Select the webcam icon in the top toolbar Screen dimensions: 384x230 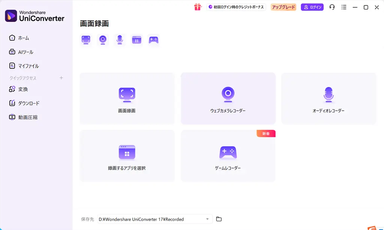(102, 39)
